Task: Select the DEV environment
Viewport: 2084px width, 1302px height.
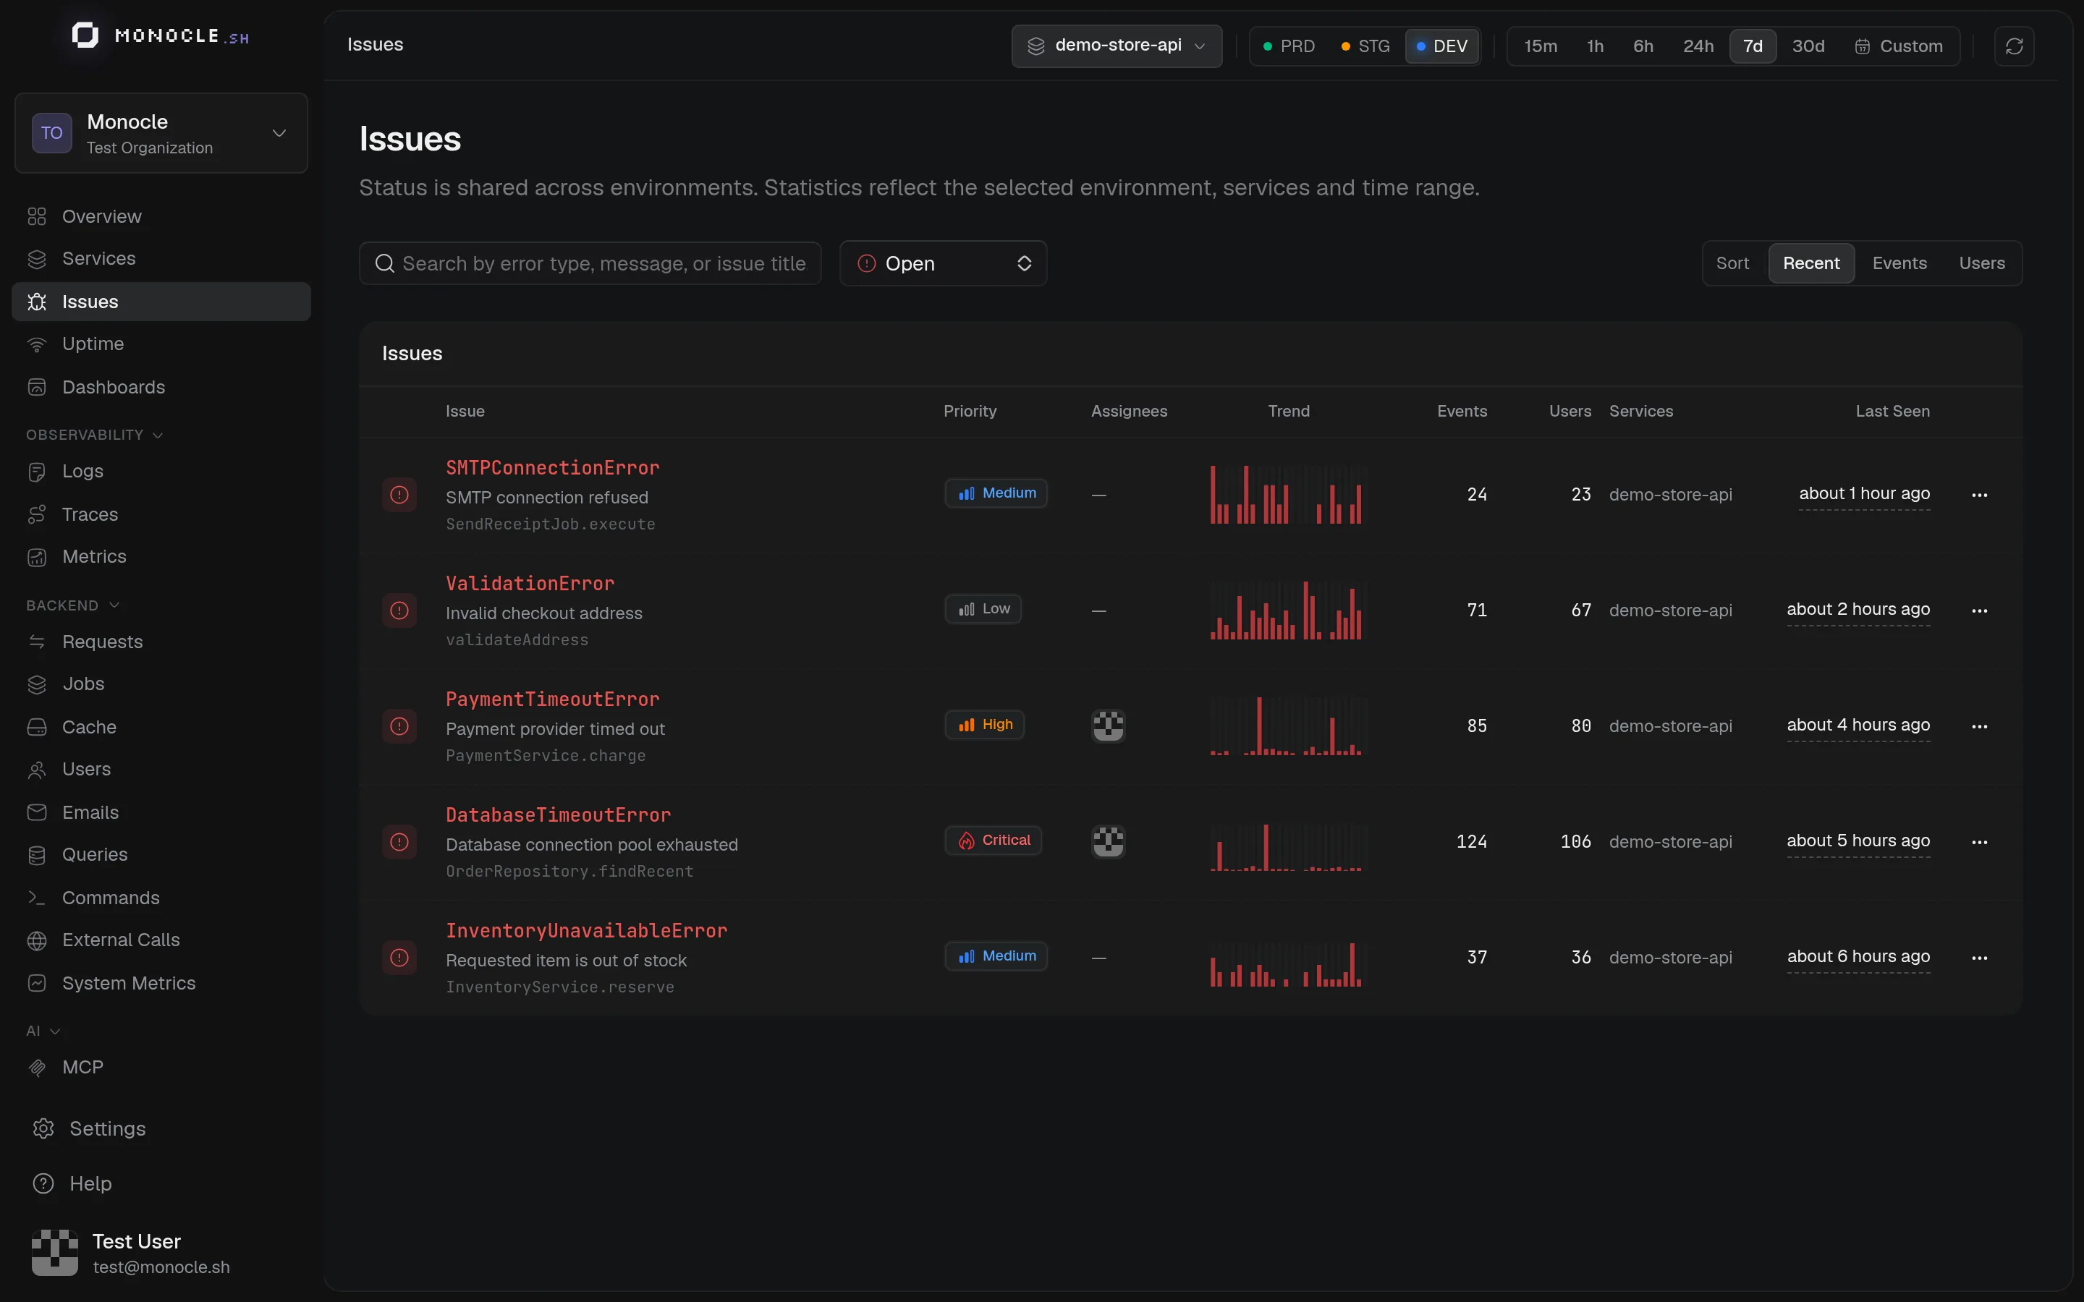Action: coord(1441,46)
